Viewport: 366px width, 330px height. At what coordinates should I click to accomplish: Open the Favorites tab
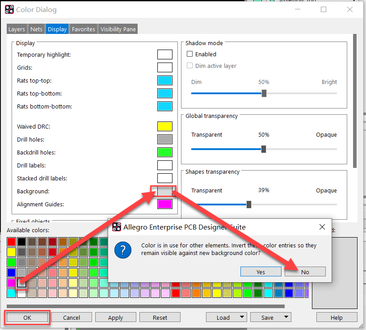tap(83, 29)
